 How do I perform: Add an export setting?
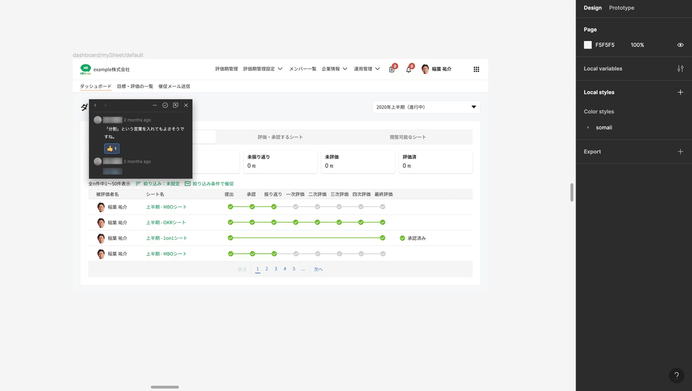(x=680, y=152)
